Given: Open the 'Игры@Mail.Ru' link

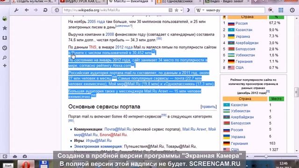Looking at the screenshot, I should click(x=99, y=140).
